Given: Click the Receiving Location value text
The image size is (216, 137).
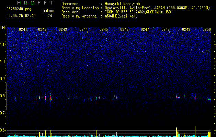Looking at the screenshot, I should (157, 8).
